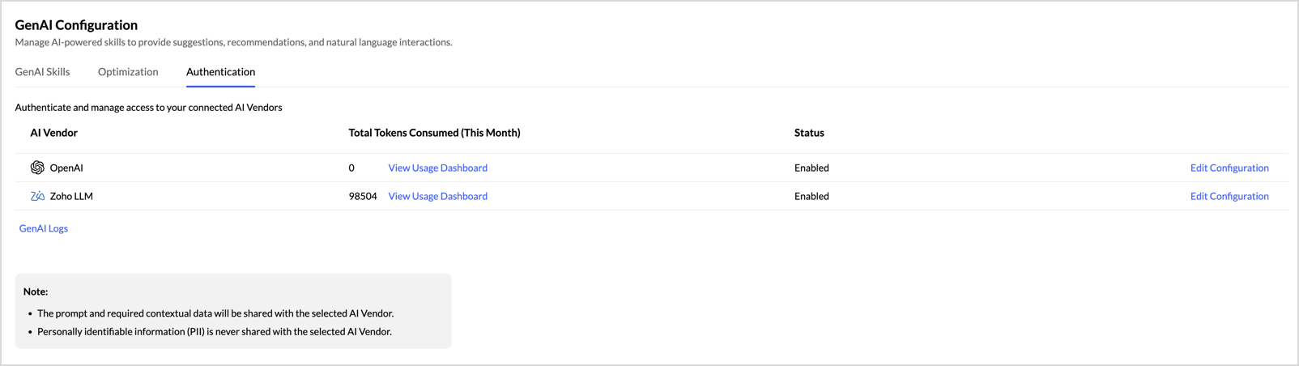Open the GenAI Logs link
This screenshot has width=1299, height=366.
44,228
